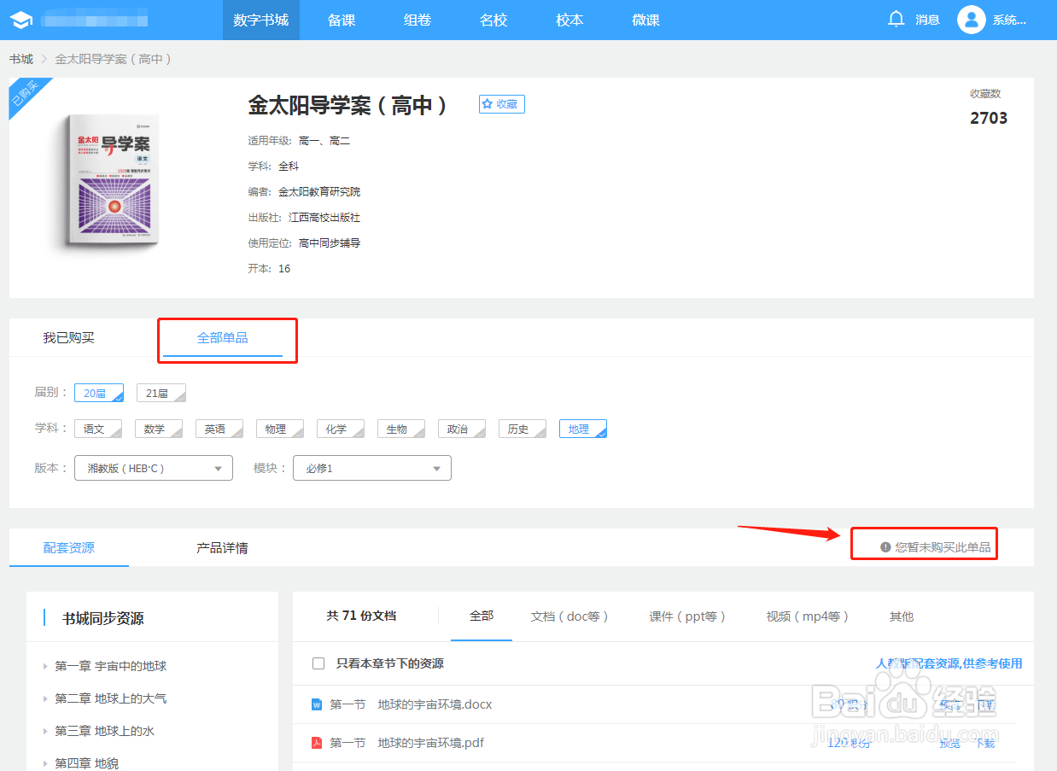
Task: Switch to 全部单品 tab
Action: [x=223, y=338]
